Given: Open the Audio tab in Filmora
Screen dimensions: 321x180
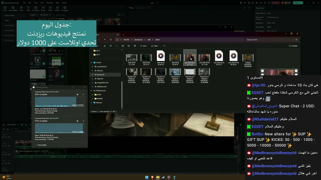Looking at the screenshot, I should click(x=21, y=9).
